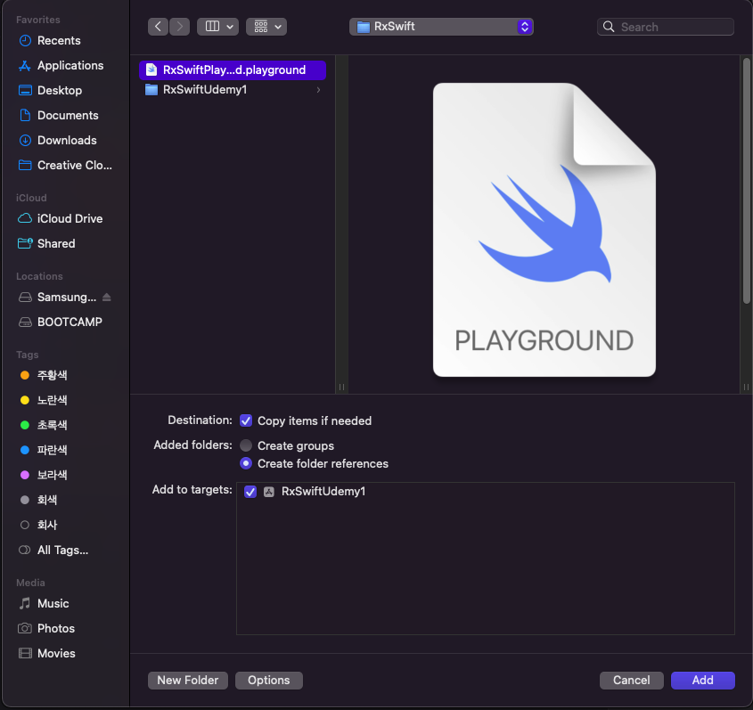Click the preview pane vertical scrollbar
The height and width of the screenshot is (710, 753).
pos(746,181)
